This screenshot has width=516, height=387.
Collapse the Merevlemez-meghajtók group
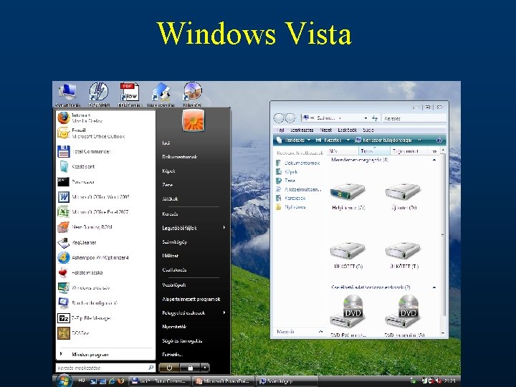tap(434, 160)
